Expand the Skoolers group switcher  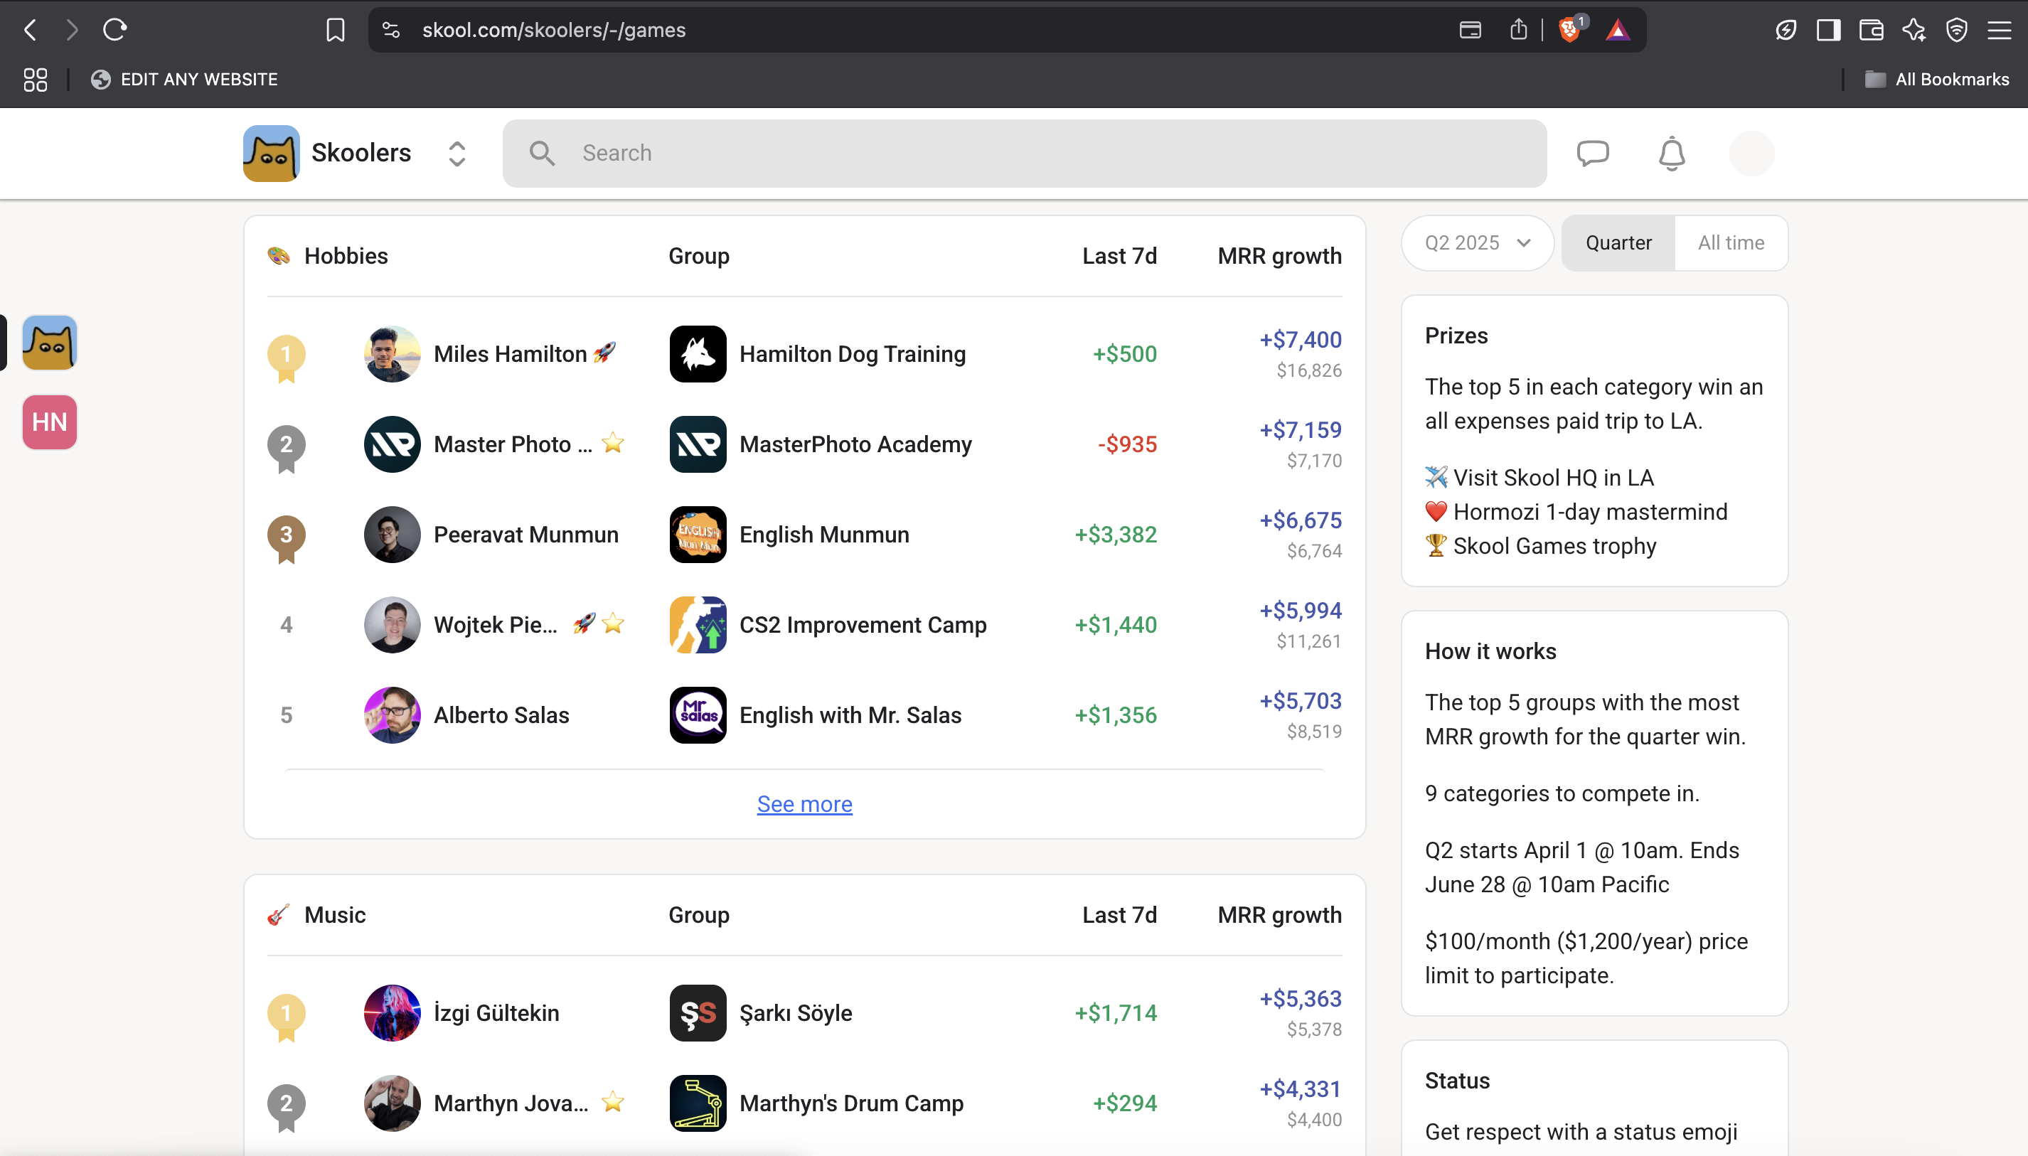tap(457, 154)
